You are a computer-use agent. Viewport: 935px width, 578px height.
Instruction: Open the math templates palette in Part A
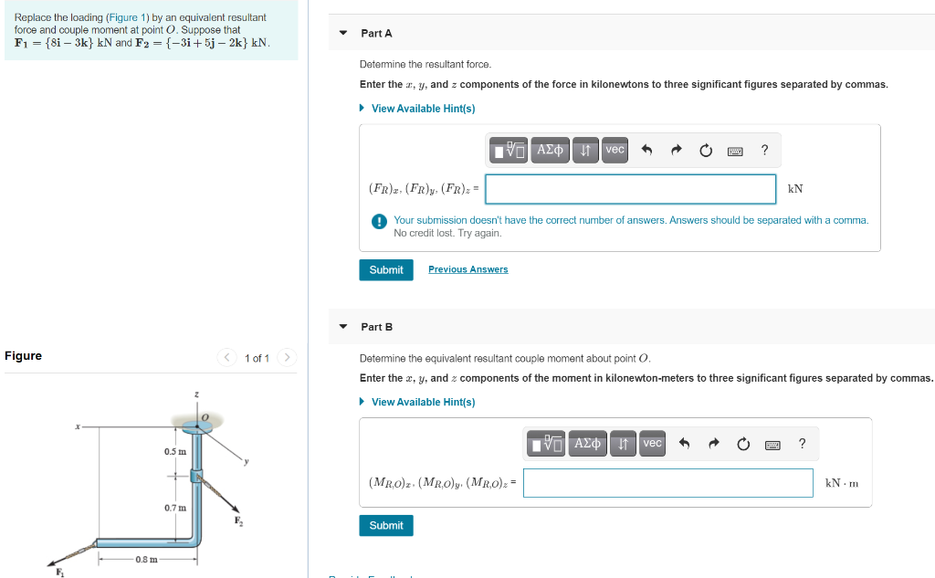click(508, 150)
